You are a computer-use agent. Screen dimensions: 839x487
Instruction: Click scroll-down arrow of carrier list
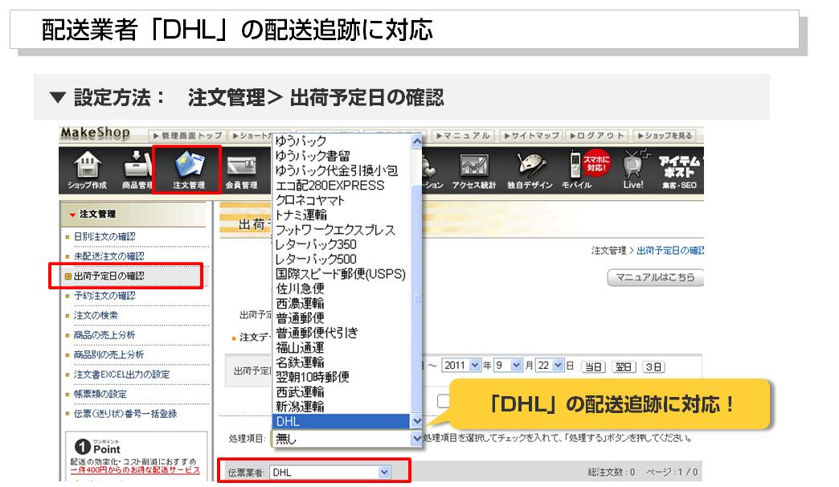click(416, 422)
